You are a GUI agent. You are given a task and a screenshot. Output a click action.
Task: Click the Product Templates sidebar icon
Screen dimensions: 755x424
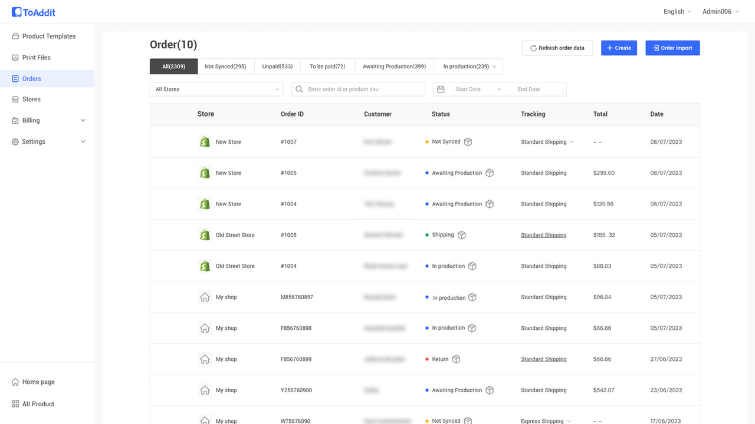pyautogui.click(x=15, y=37)
